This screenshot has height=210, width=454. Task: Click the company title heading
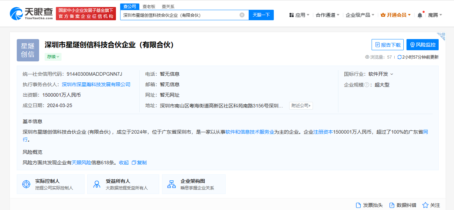pyautogui.click(x=109, y=45)
